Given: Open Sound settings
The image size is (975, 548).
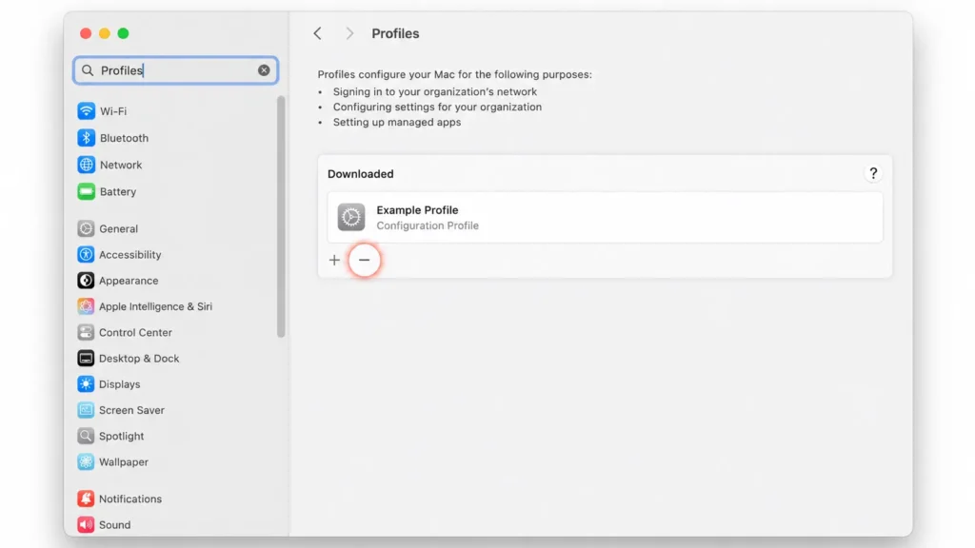Looking at the screenshot, I should (105, 525).
